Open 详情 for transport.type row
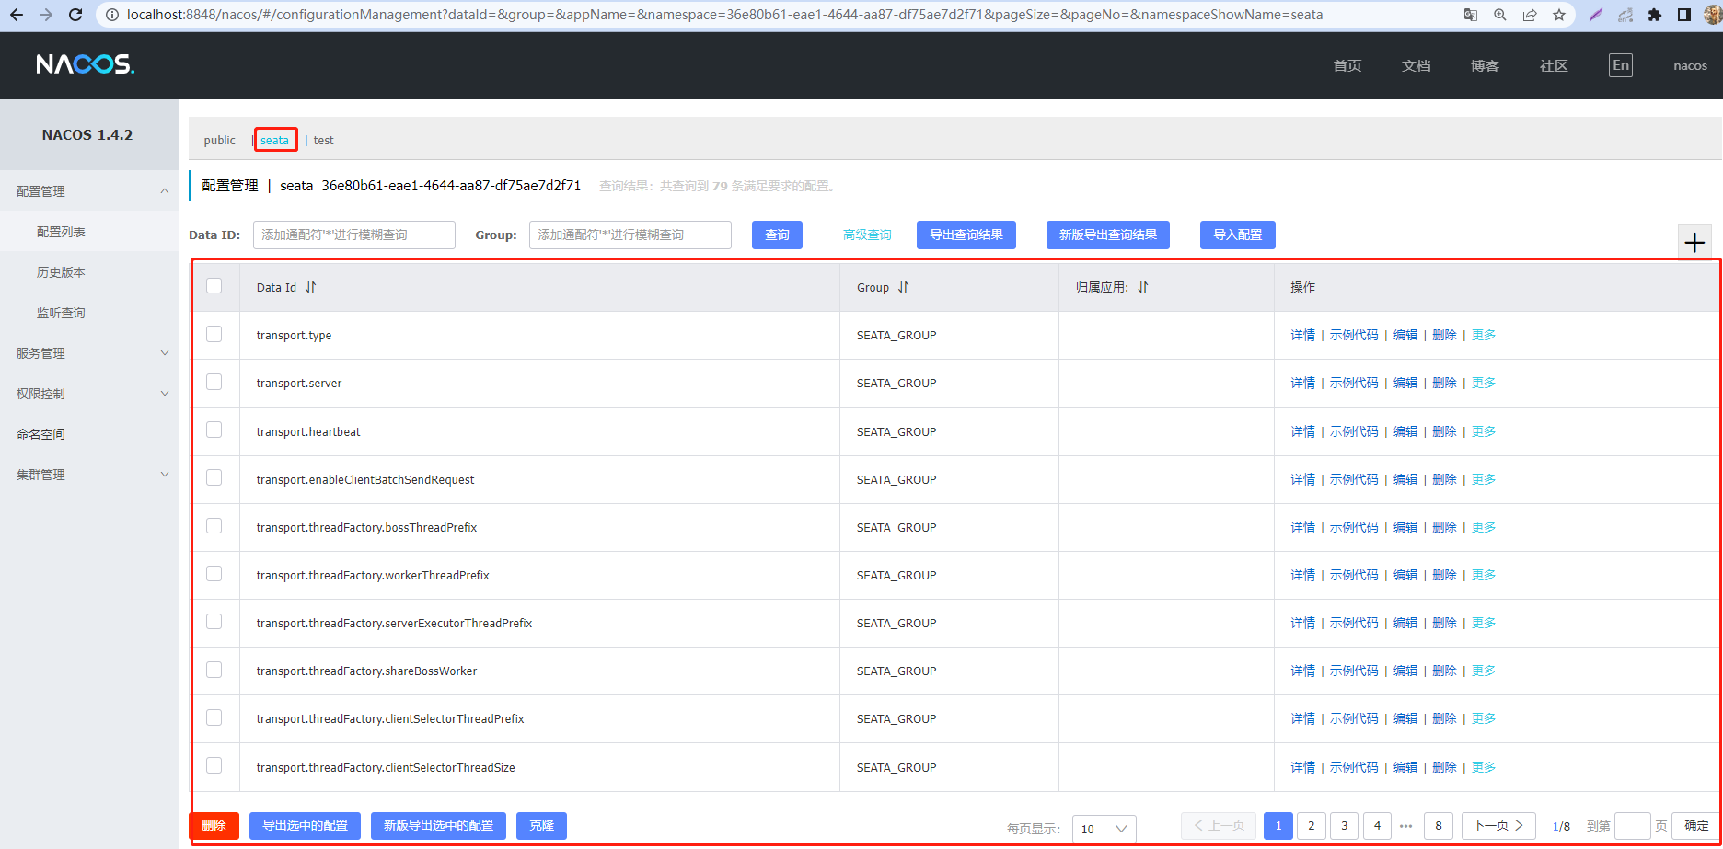Viewport: 1723px width, 849px height. tap(1303, 335)
